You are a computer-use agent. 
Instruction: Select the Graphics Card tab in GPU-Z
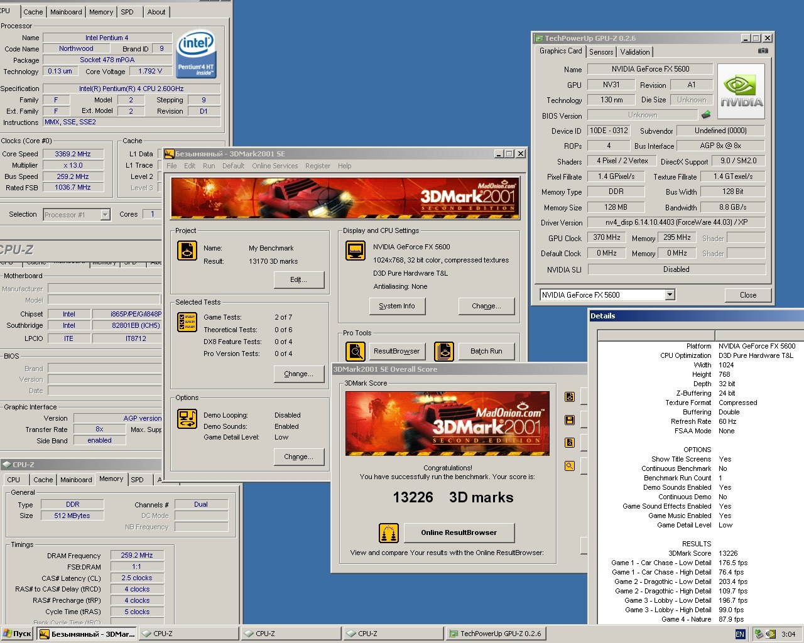pos(561,51)
